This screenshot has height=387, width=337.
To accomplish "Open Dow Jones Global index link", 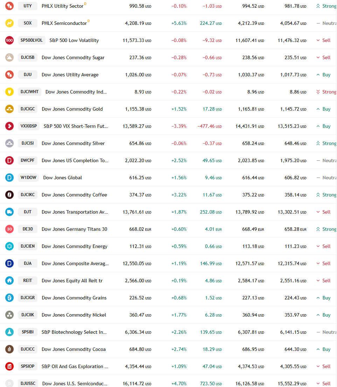I will click(x=62, y=178).
